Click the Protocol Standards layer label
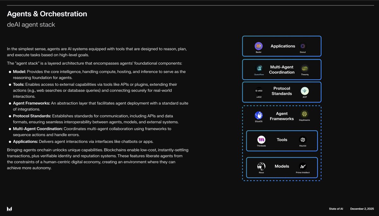The height and width of the screenshot is (216, 379). [281, 91]
